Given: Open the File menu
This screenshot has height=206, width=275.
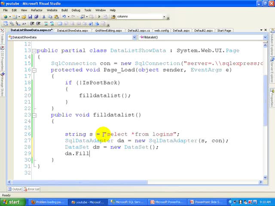Looking at the screenshot, I should tap(6, 10).
